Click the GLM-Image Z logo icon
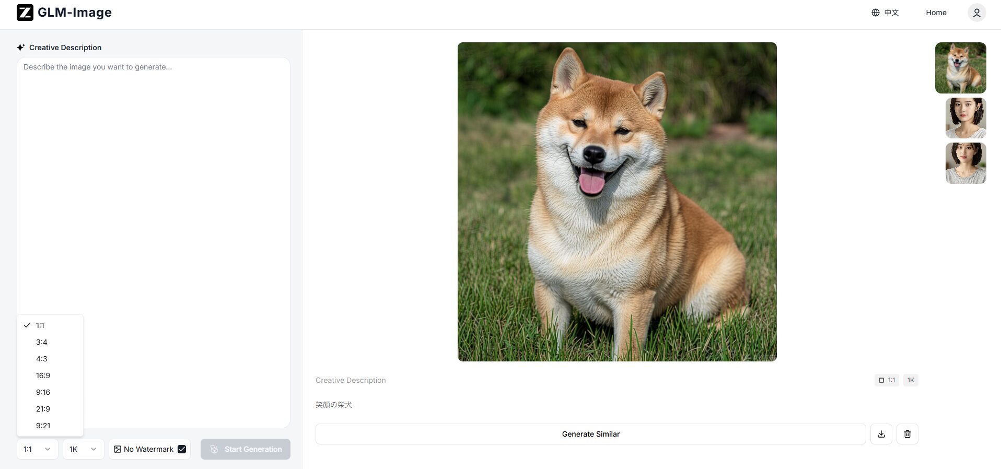Screen dimensions: 1001x469 coord(25,13)
